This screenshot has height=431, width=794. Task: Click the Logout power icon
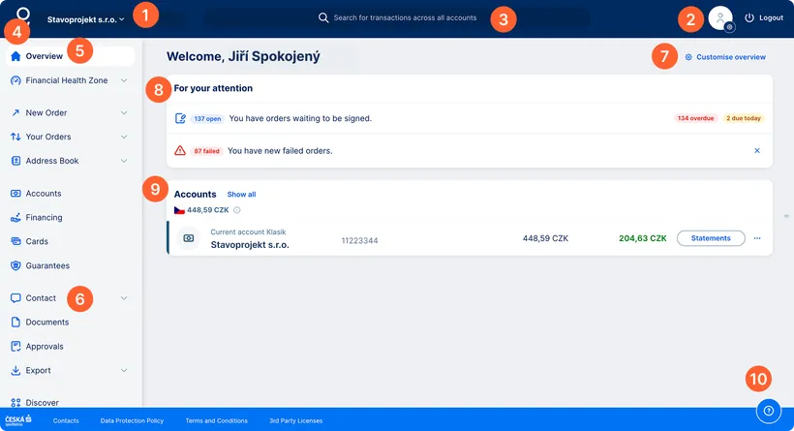(749, 17)
